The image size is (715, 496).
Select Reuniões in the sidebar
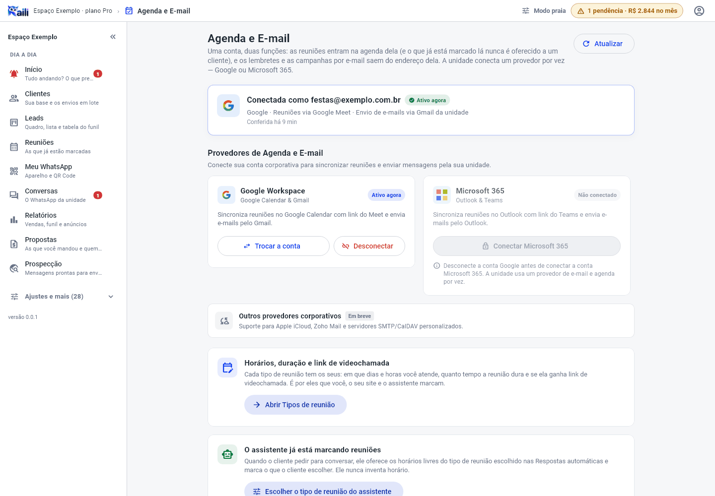(63, 147)
